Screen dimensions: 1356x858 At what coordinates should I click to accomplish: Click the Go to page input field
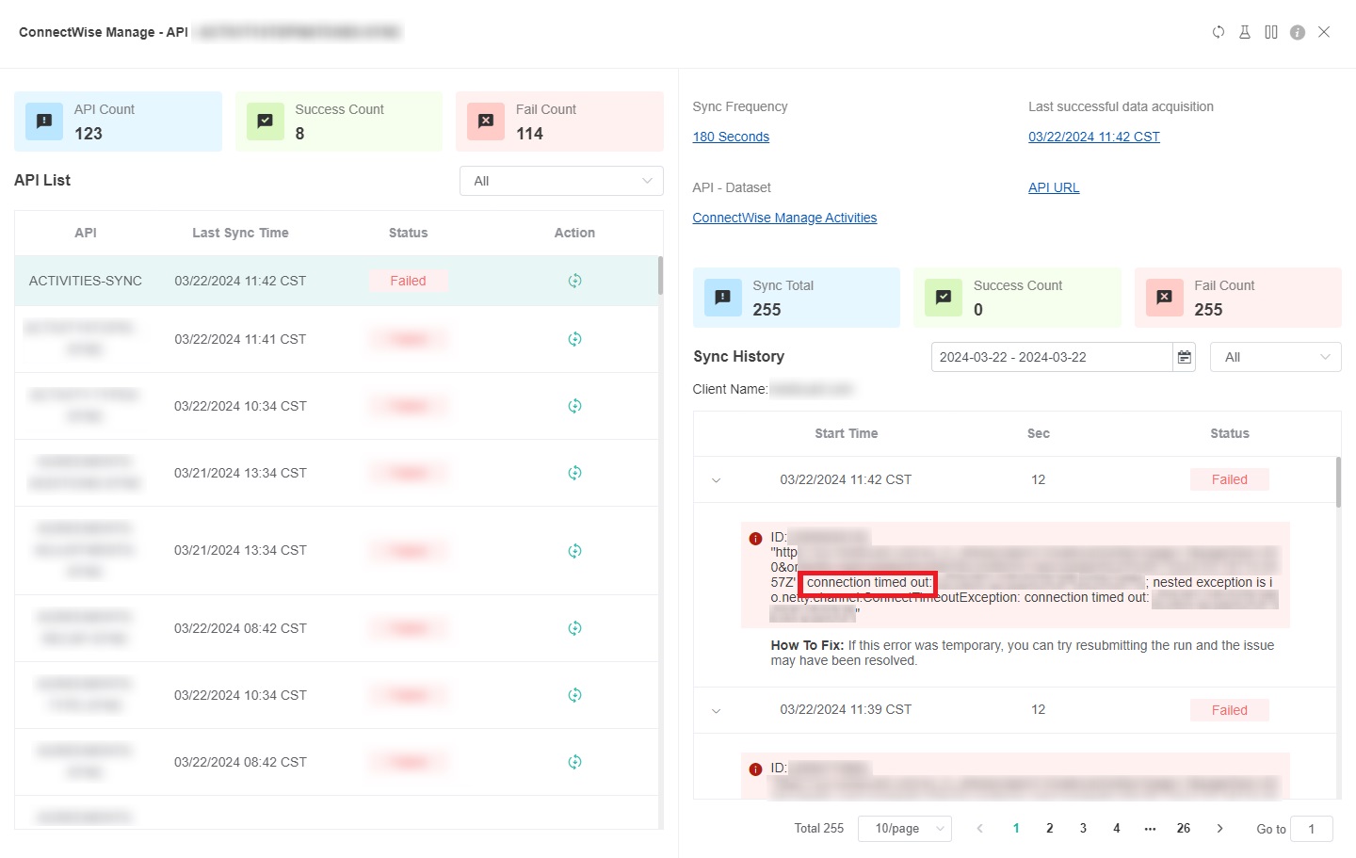[1311, 829]
